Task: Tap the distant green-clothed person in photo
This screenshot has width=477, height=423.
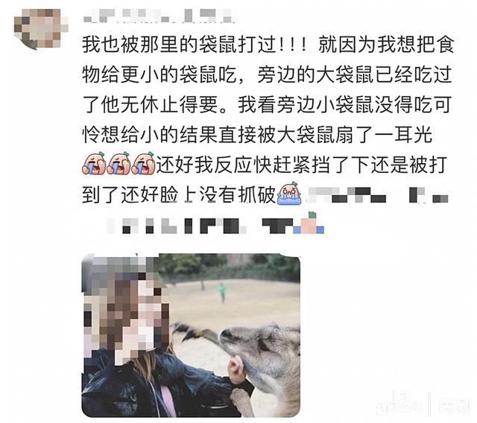Action: (x=222, y=293)
